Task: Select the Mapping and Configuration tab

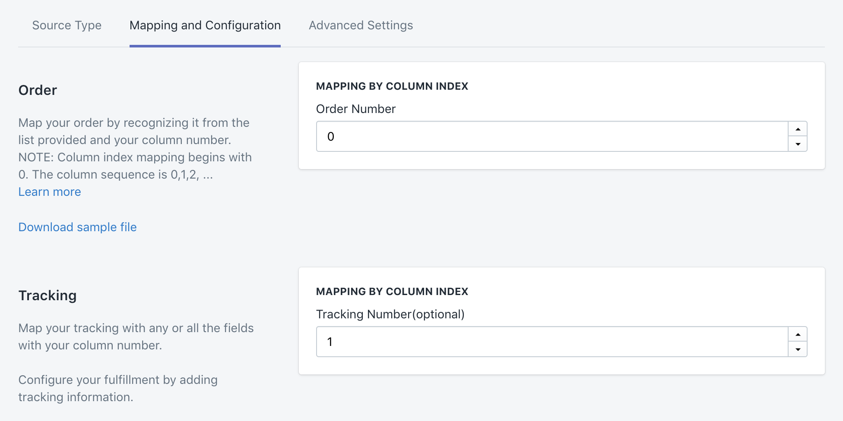Action: point(205,25)
